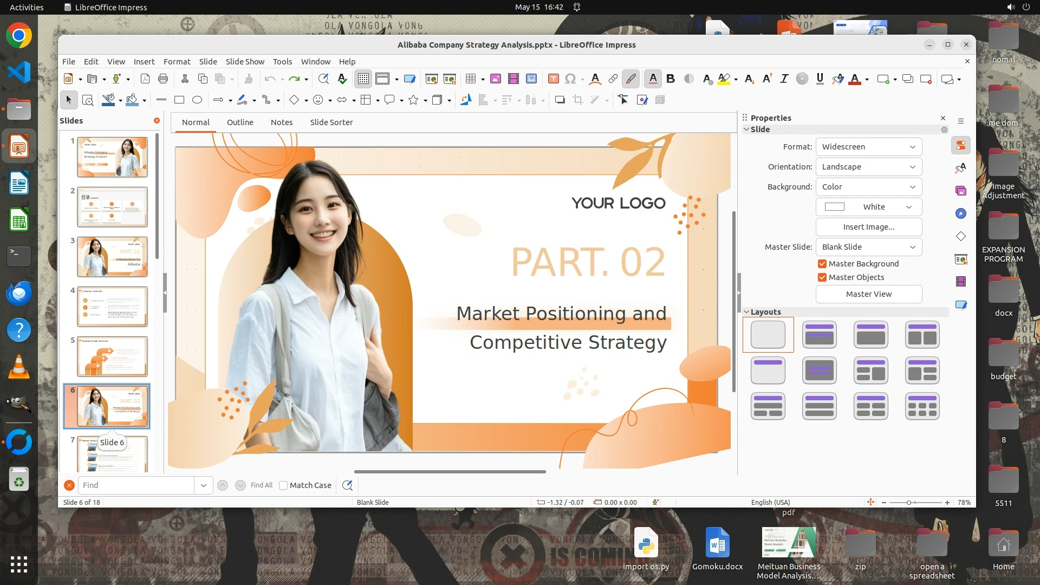Click the Bold formatting icon

tap(671, 79)
